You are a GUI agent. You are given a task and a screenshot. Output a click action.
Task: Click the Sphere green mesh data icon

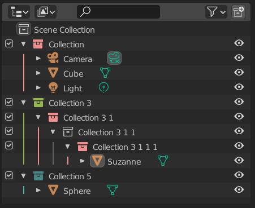coord(113,190)
